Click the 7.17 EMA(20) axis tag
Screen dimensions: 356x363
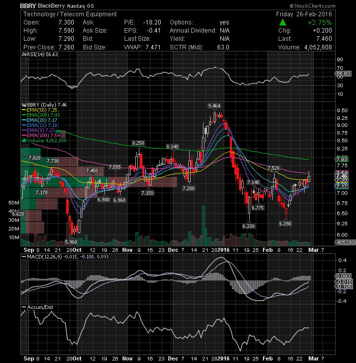click(x=342, y=187)
